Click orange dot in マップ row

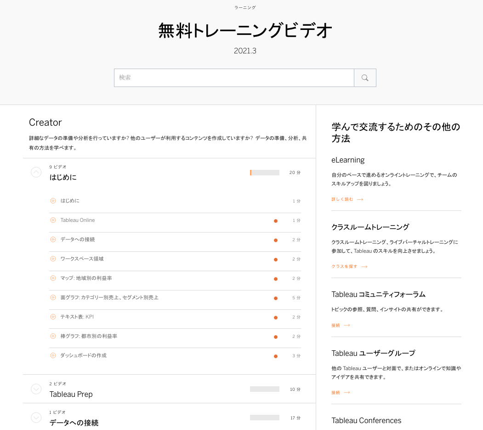click(276, 279)
